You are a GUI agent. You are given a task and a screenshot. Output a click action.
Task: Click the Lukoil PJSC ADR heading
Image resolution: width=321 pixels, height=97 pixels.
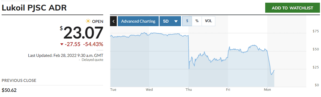[34, 8]
